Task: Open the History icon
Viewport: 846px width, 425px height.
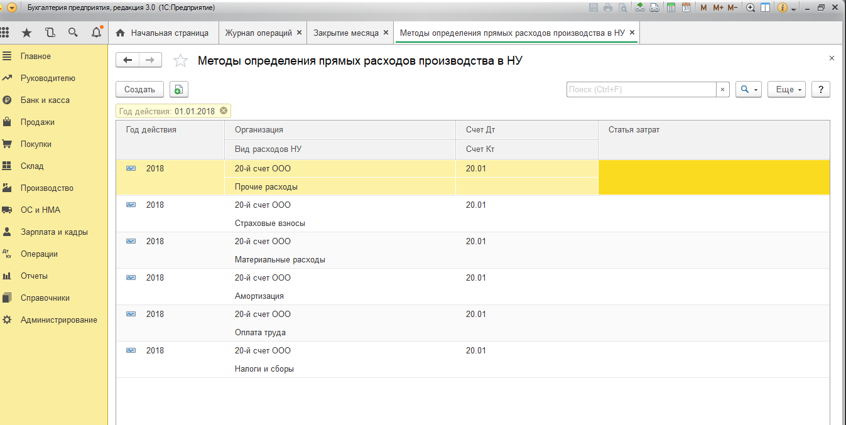Action: [50, 33]
